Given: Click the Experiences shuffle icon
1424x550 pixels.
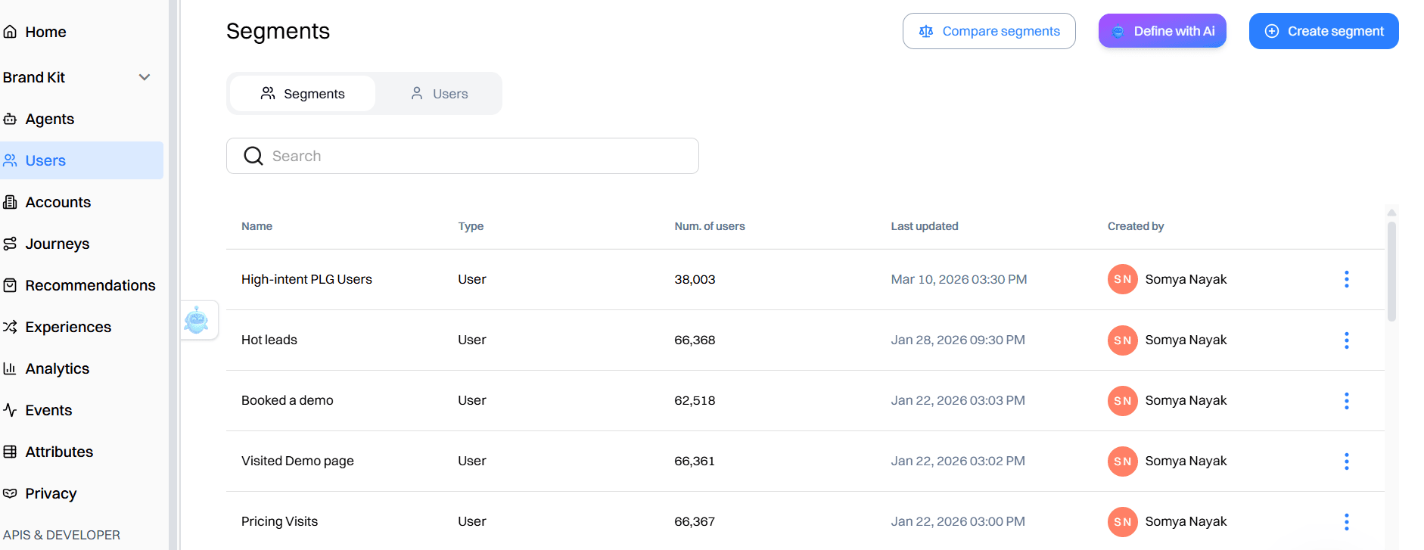Looking at the screenshot, I should 10,327.
